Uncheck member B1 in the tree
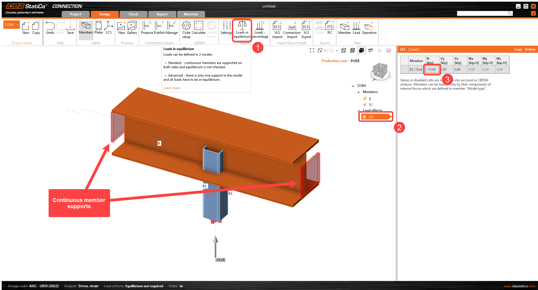 (365, 104)
